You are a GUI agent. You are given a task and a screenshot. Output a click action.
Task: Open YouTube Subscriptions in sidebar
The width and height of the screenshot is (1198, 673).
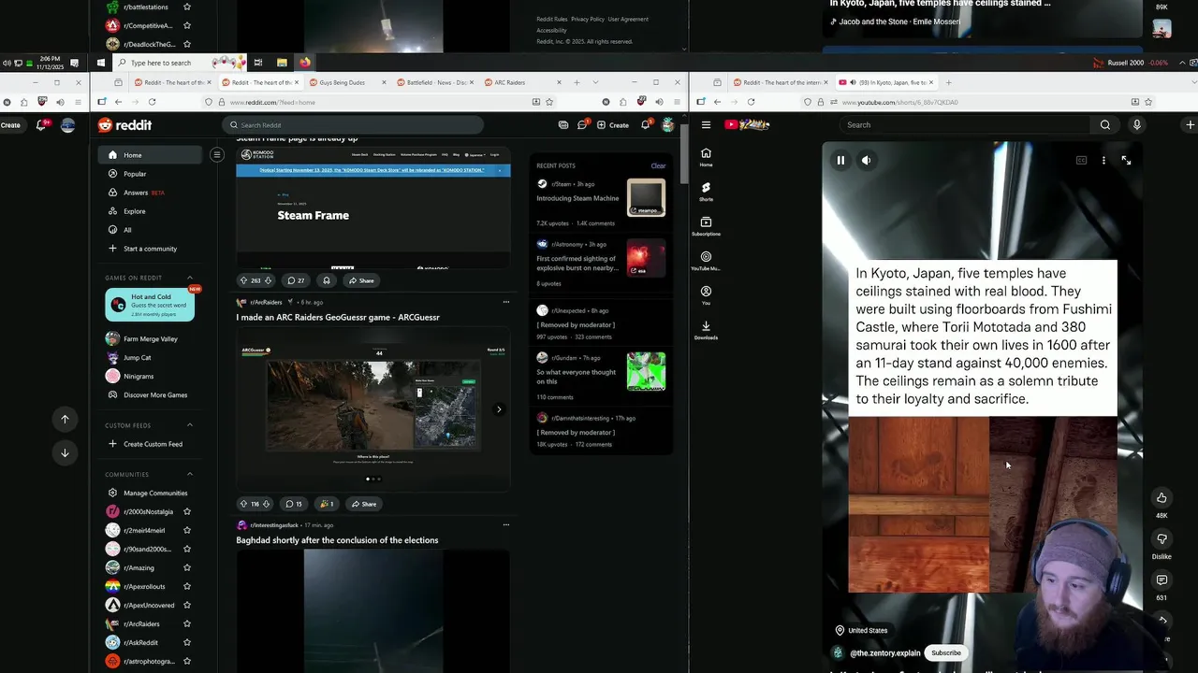706,226
